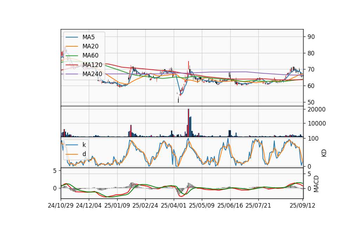Click the 50 price axis tick label
Viewport: 337px width, 242px height.
311,102
